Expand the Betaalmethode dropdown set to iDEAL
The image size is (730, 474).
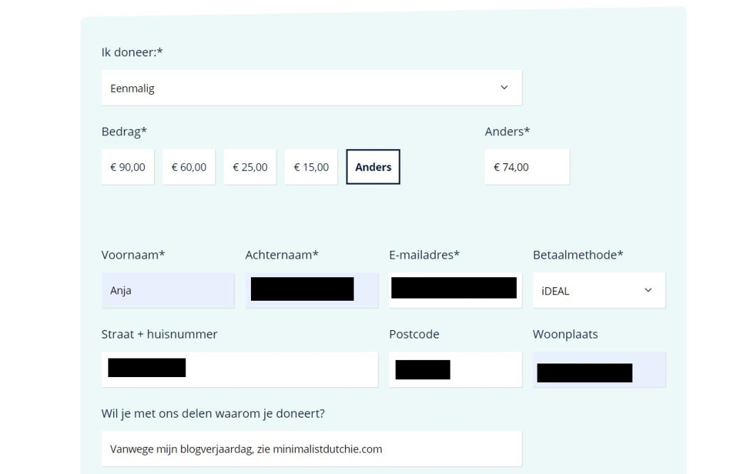pyautogui.click(x=598, y=291)
